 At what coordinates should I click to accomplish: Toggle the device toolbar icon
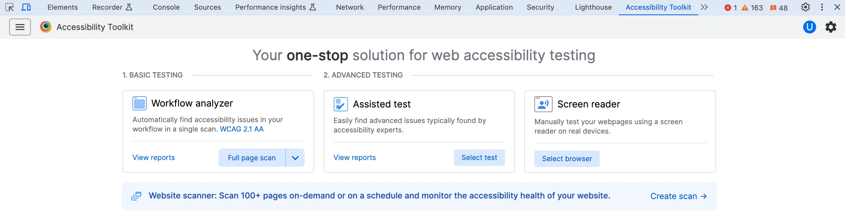pyautogui.click(x=26, y=7)
